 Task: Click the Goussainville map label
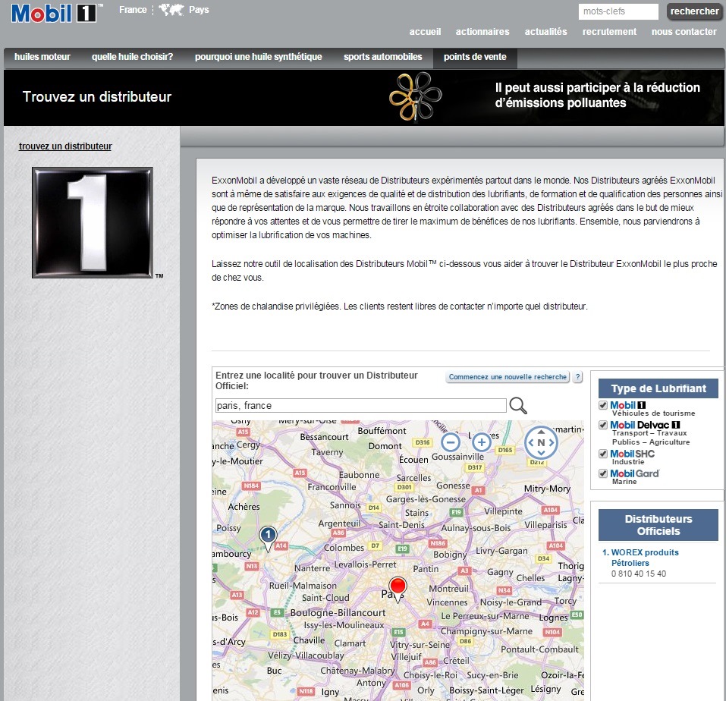click(x=457, y=457)
